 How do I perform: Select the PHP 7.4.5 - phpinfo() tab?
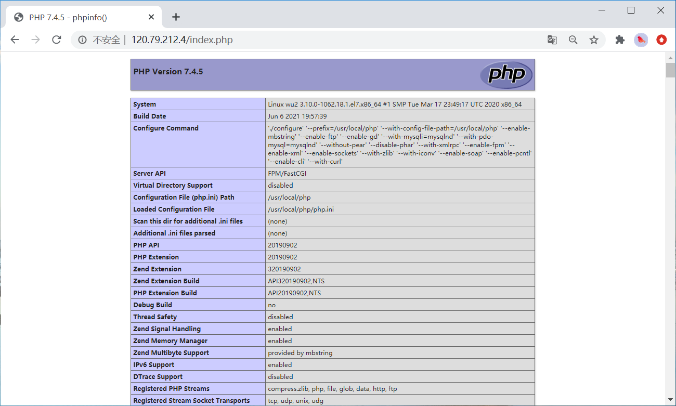[x=83, y=17]
